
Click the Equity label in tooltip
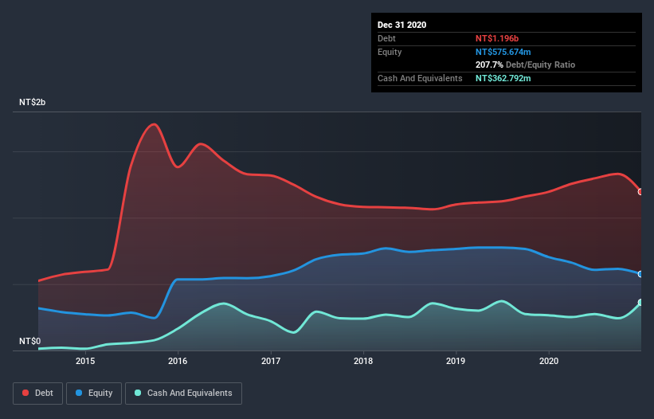tap(390, 52)
